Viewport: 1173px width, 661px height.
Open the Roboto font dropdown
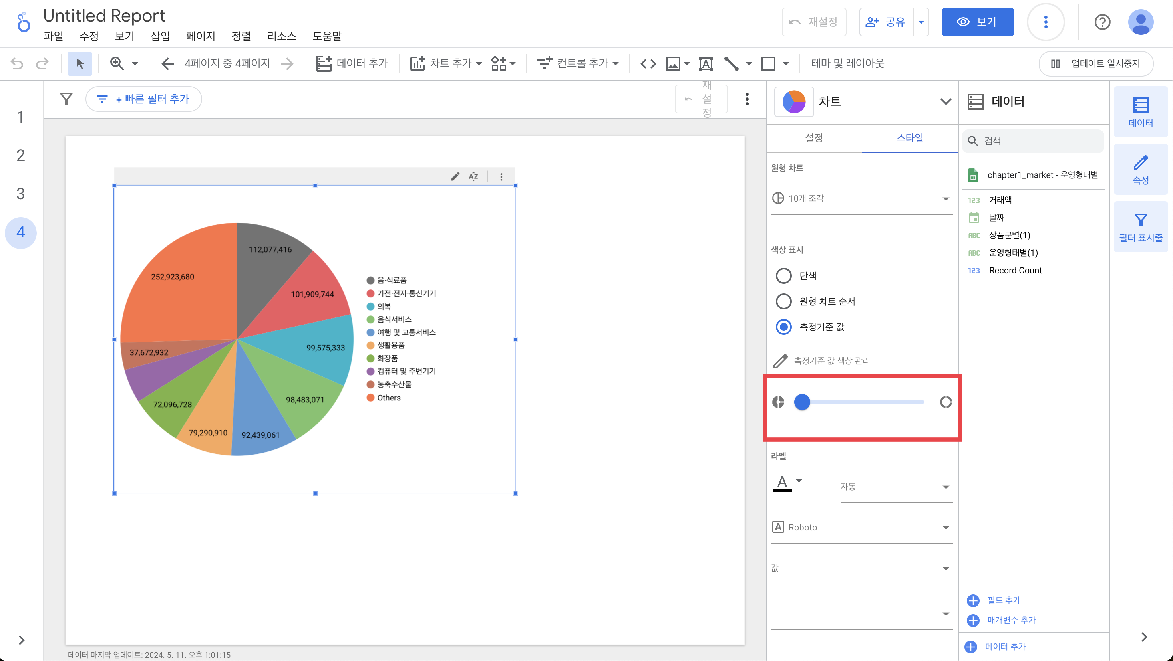(861, 527)
